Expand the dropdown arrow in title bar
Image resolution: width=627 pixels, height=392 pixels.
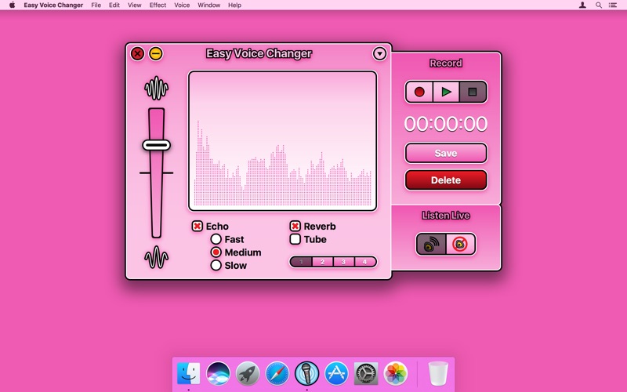(x=379, y=54)
